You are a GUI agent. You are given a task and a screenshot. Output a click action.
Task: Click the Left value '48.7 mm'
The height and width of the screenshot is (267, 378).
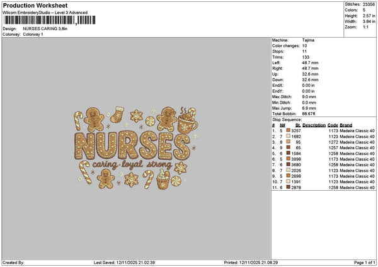tap(310, 63)
